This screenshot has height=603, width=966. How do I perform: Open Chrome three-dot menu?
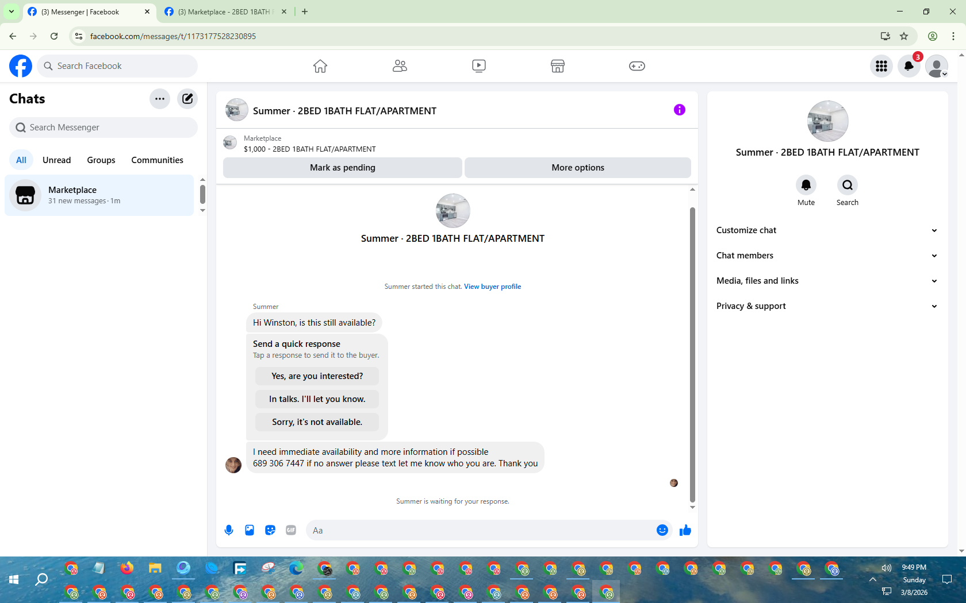coord(953,36)
